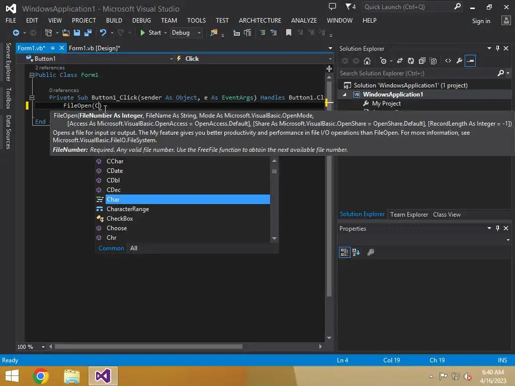Click the Start debugging button
The height and width of the screenshot is (386, 515).
click(x=151, y=33)
